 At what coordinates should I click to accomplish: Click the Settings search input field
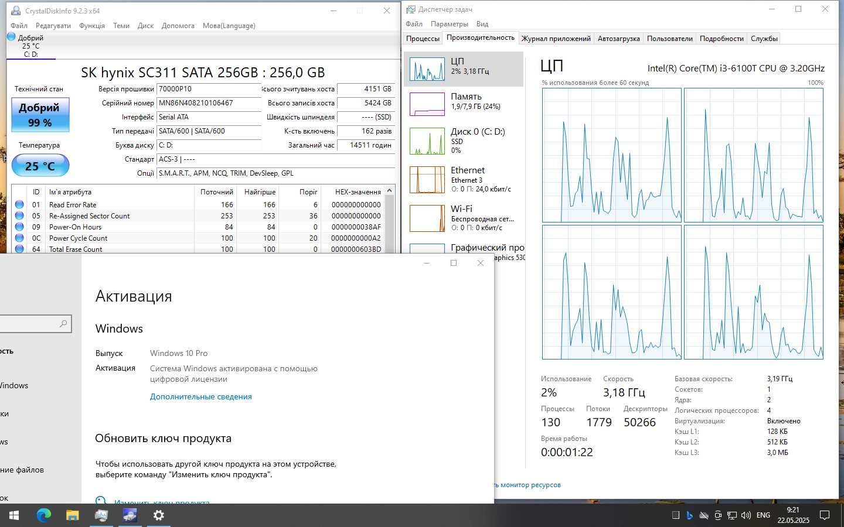35,324
